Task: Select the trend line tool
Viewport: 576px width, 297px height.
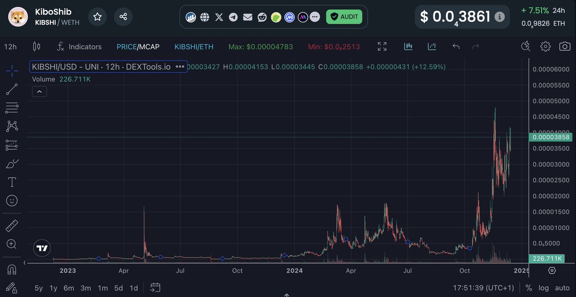Action: [12, 89]
